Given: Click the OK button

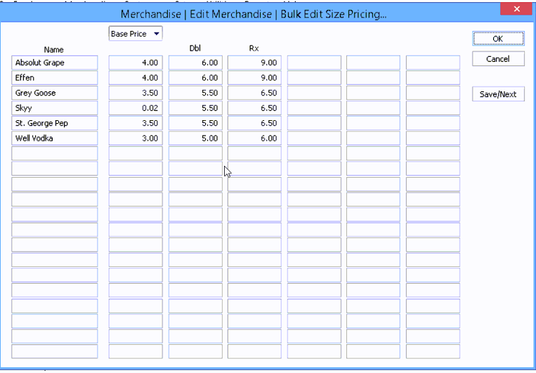Looking at the screenshot, I should pyautogui.click(x=498, y=39).
